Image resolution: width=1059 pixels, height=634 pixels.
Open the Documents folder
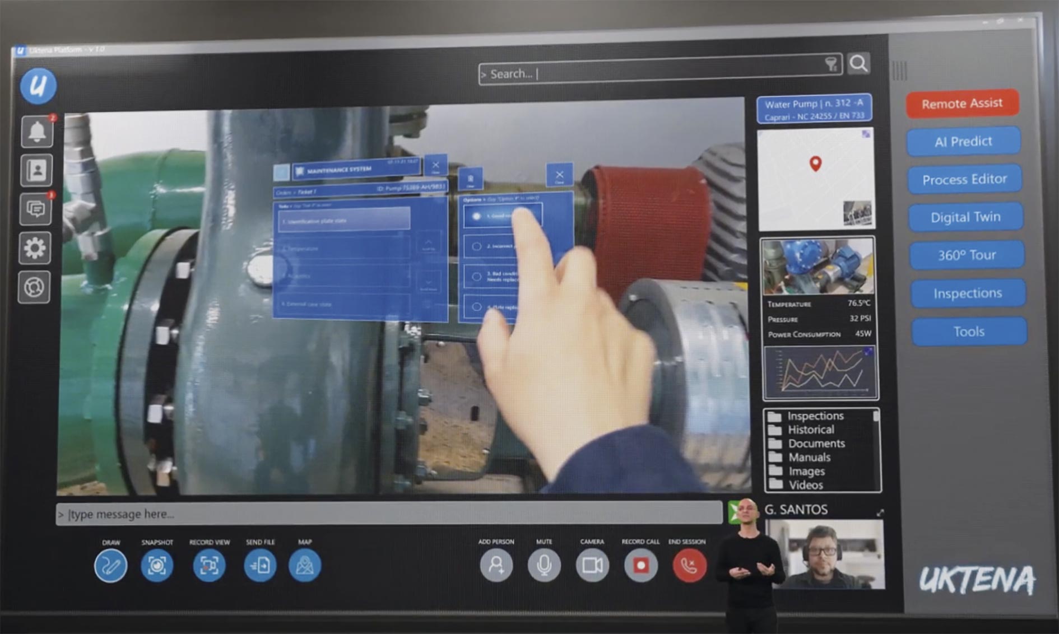click(807, 444)
